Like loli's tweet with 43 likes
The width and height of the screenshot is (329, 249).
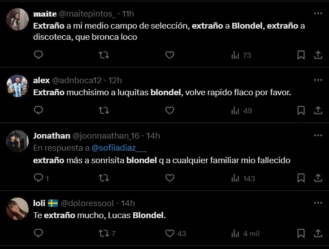click(169, 233)
